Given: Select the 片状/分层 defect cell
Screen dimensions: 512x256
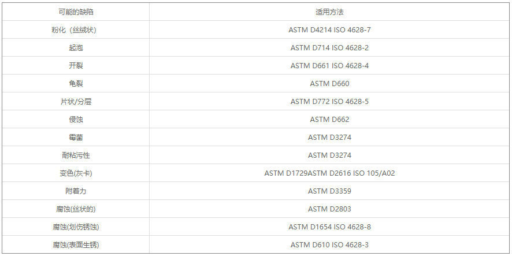Looking at the screenshot, I should click(75, 101).
